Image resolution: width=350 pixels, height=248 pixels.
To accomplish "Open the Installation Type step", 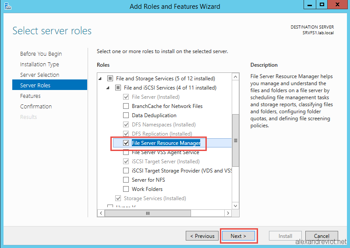I will point(39,65).
